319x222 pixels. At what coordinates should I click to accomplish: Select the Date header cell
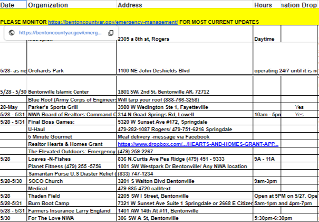[13, 5]
